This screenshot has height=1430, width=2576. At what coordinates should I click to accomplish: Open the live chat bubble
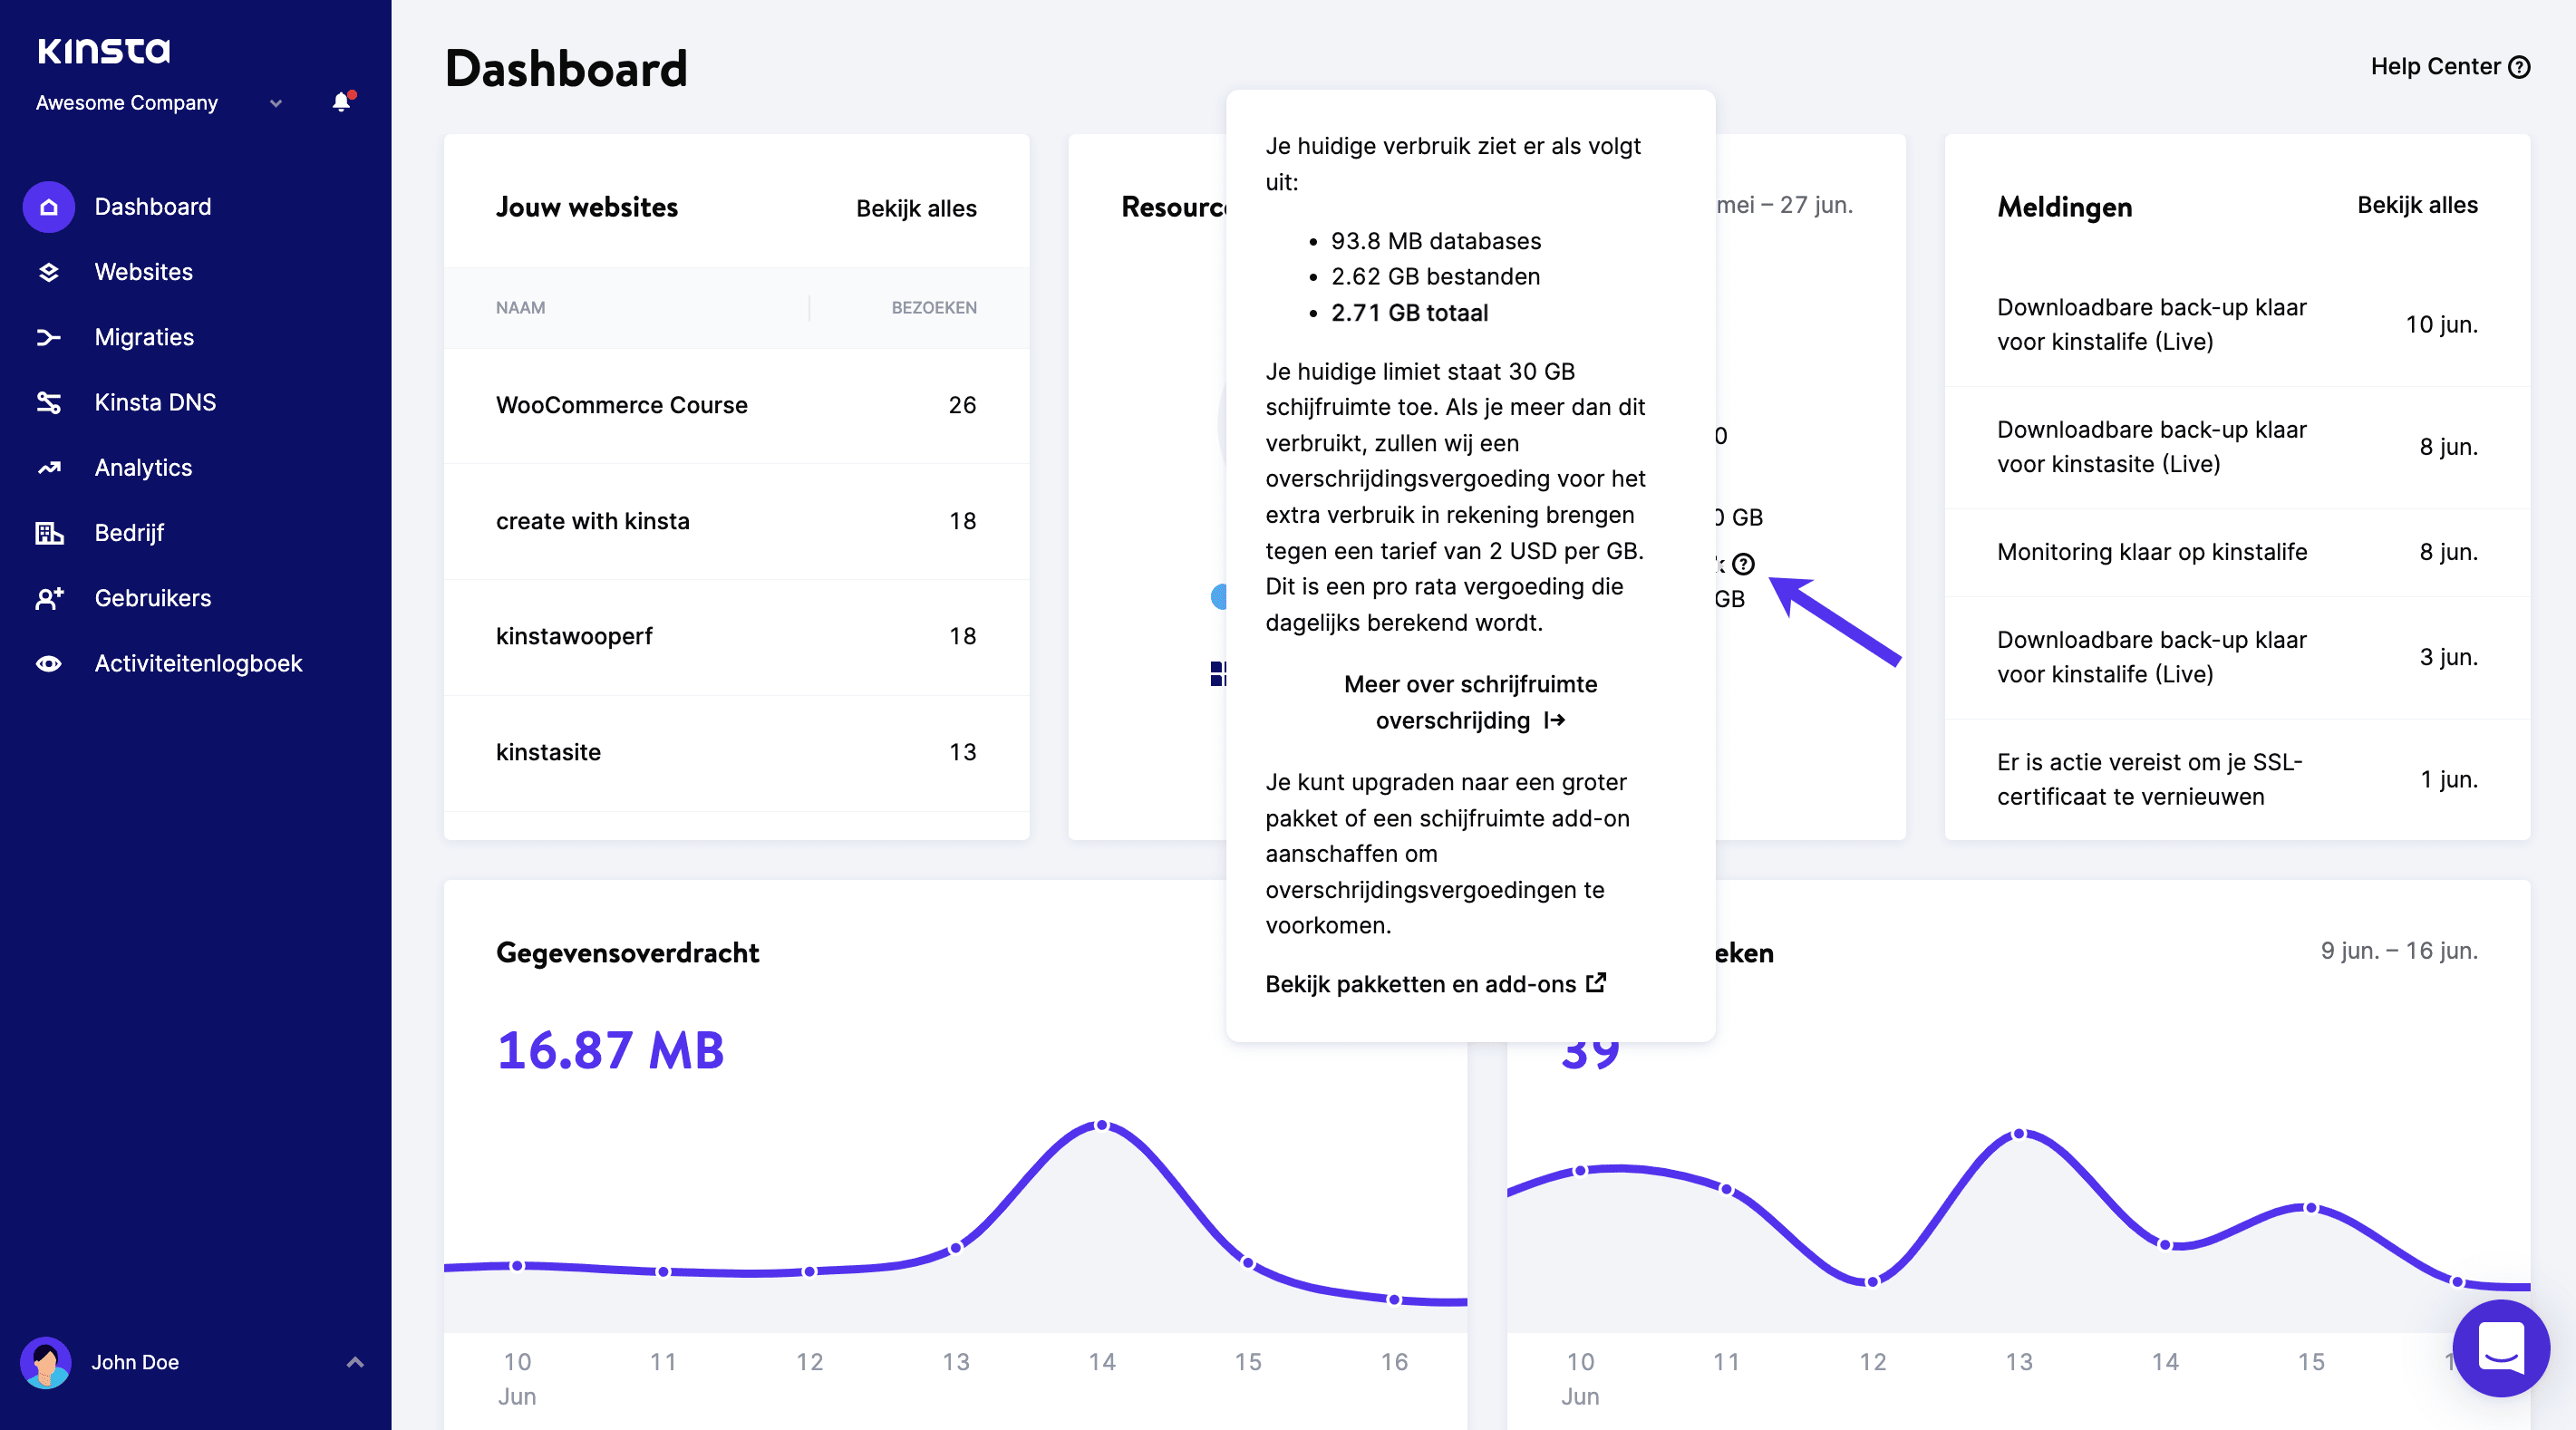click(2500, 1348)
